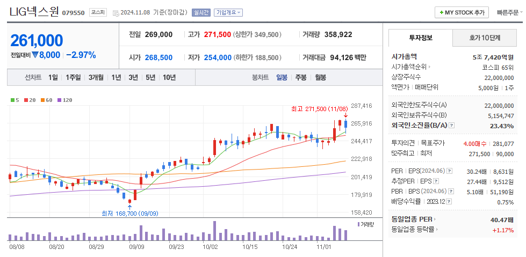Image resolution: width=526 pixels, height=257 pixels.
Task: Click the 하한가 188,500 limit text
Action: 258,57
